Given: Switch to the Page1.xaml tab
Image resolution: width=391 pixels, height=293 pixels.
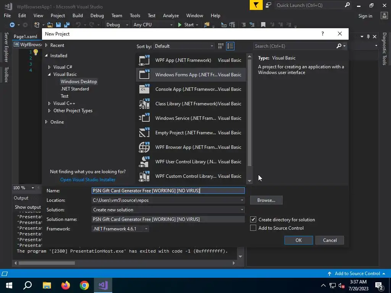Looking at the screenshot, I should 25,36.
